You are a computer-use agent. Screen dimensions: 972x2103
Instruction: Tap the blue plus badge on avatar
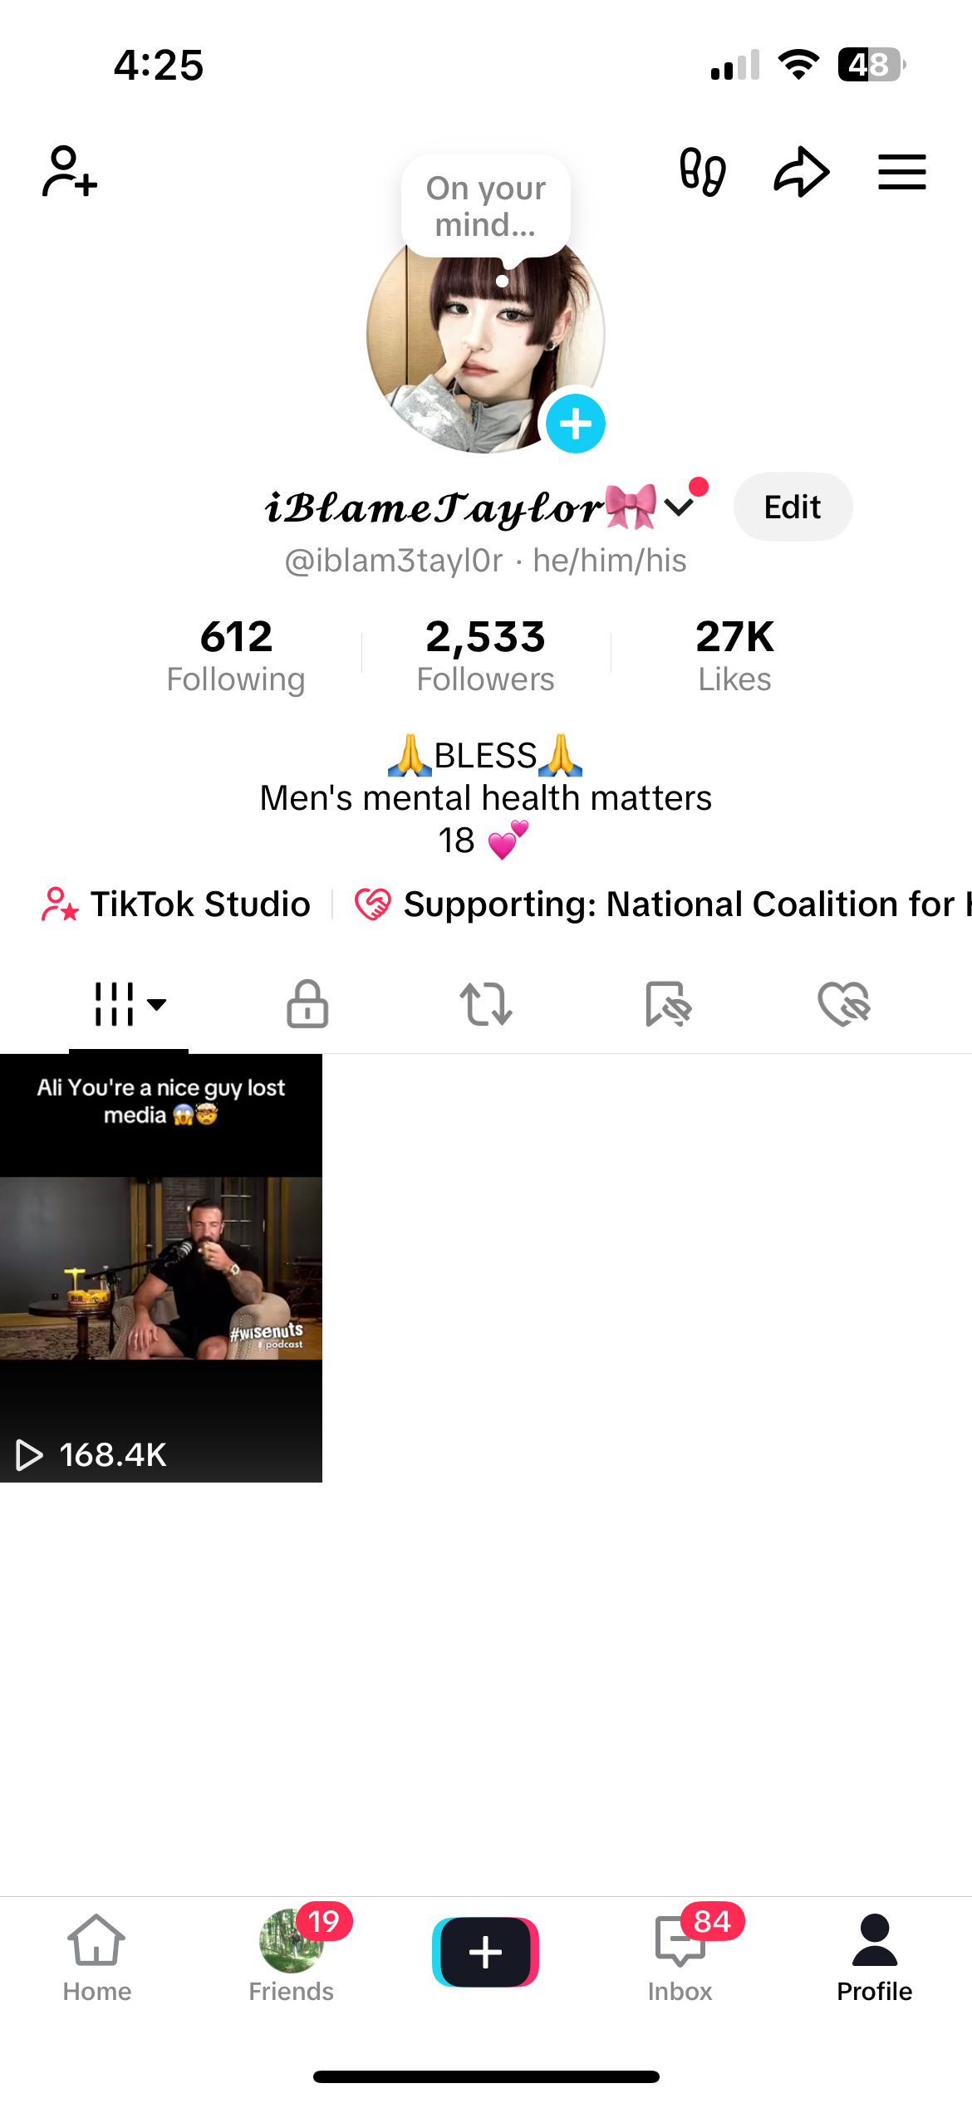pos(575,424)
